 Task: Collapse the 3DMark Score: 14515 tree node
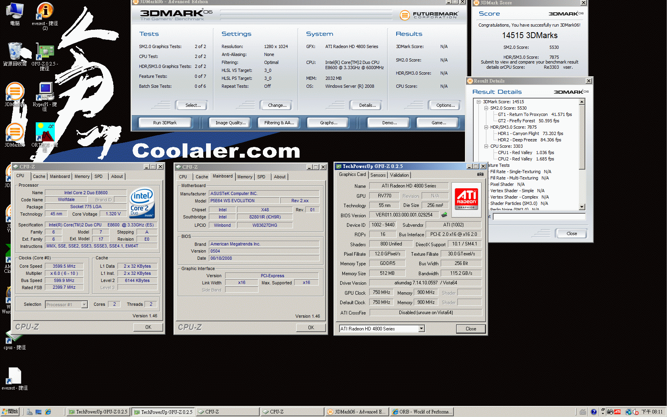[x=479, y=102]
